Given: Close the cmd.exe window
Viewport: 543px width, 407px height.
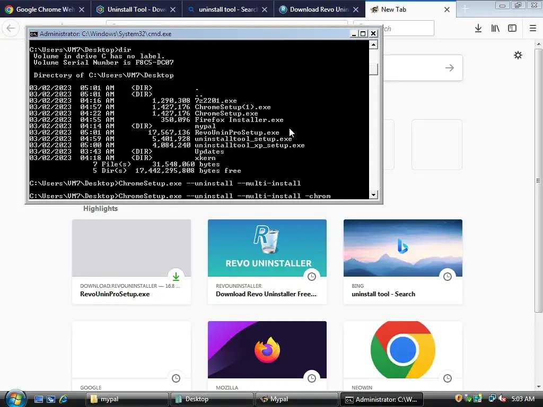Looking at the screenshot, I should tap(373, 33).
